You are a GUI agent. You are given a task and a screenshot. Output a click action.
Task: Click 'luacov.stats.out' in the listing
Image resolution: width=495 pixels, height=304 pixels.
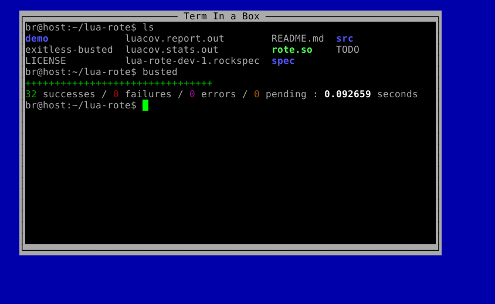coord(172,50)
